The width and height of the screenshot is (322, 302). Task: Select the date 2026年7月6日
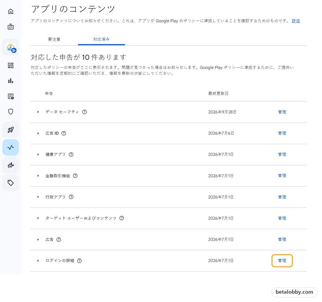coord(221,133)
